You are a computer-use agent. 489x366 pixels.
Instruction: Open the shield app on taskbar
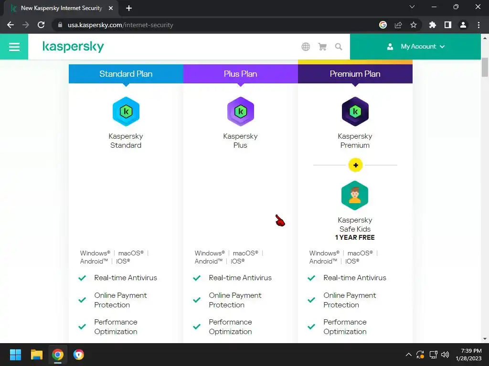[79, 355]
